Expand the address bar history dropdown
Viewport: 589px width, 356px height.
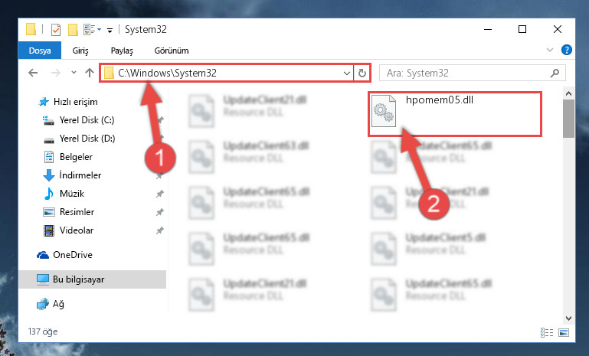(347, 73)
